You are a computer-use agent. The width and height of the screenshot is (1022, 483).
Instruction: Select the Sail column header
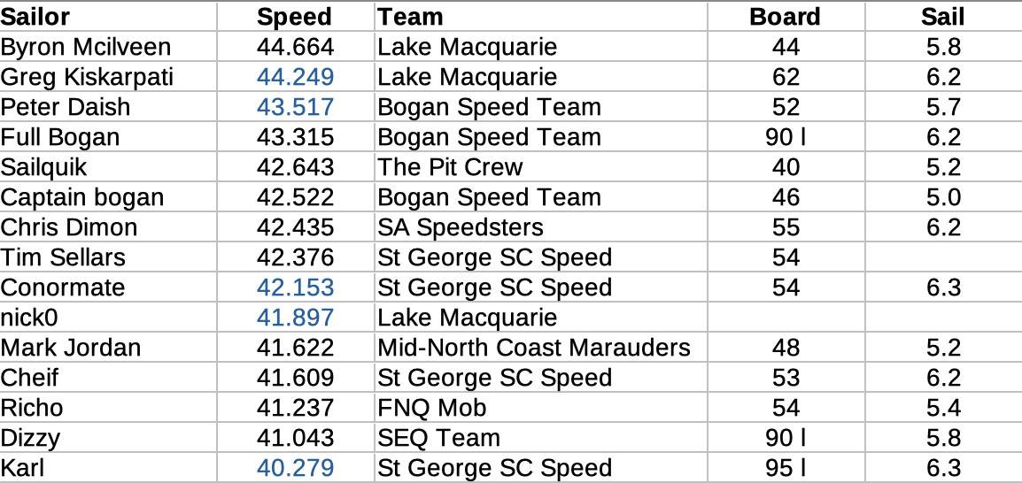(x=943, y=17)
